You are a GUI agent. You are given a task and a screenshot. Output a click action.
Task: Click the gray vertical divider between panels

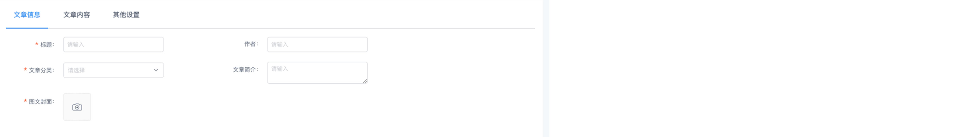(546, 69)
